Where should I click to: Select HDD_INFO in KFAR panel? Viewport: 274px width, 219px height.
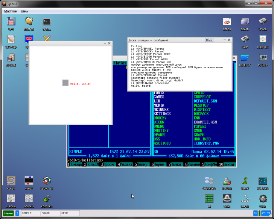pyautogui.click(x=202, y=139)
